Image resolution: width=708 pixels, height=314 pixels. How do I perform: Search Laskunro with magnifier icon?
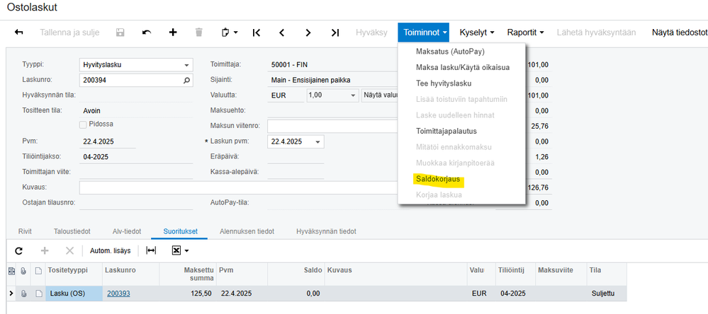[x=187, y=80]
